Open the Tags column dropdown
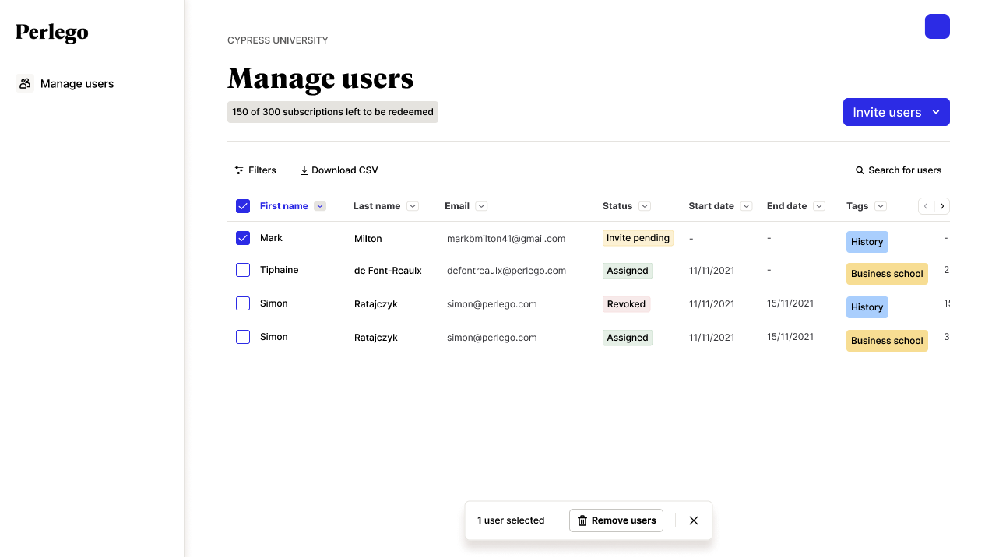992x557 pixels. coord(880,205)
